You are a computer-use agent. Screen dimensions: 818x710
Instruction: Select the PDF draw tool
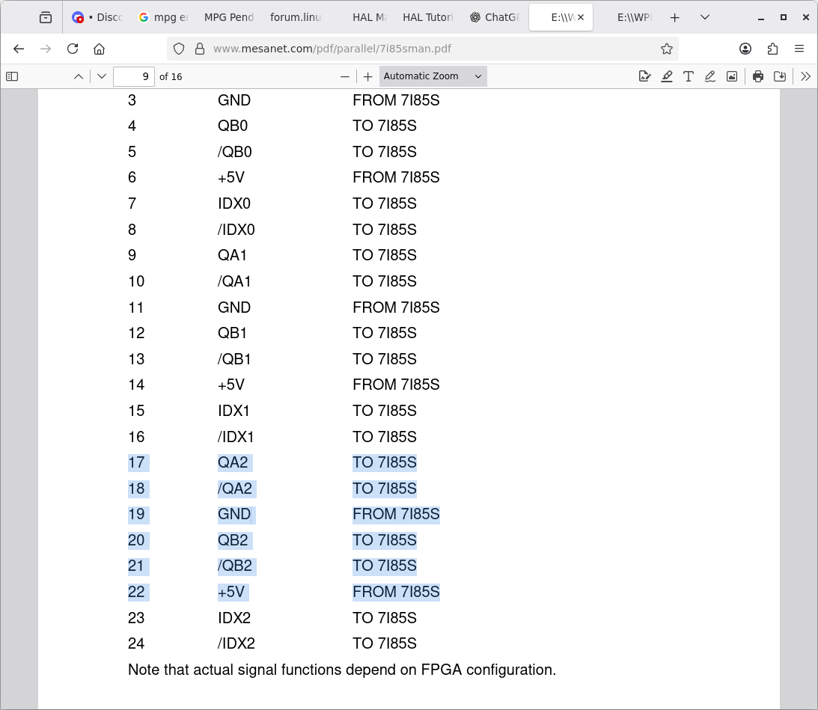pos(709,76)
